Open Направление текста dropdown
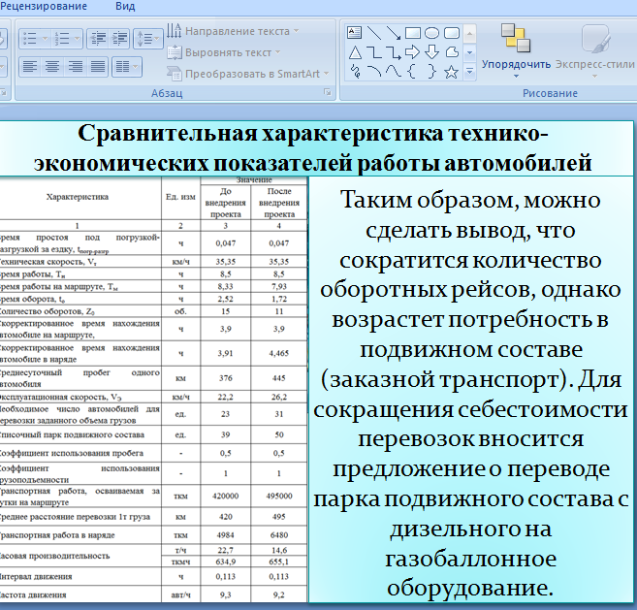The width and height of the screenshot is (637, 610). [x=233, y=31]
